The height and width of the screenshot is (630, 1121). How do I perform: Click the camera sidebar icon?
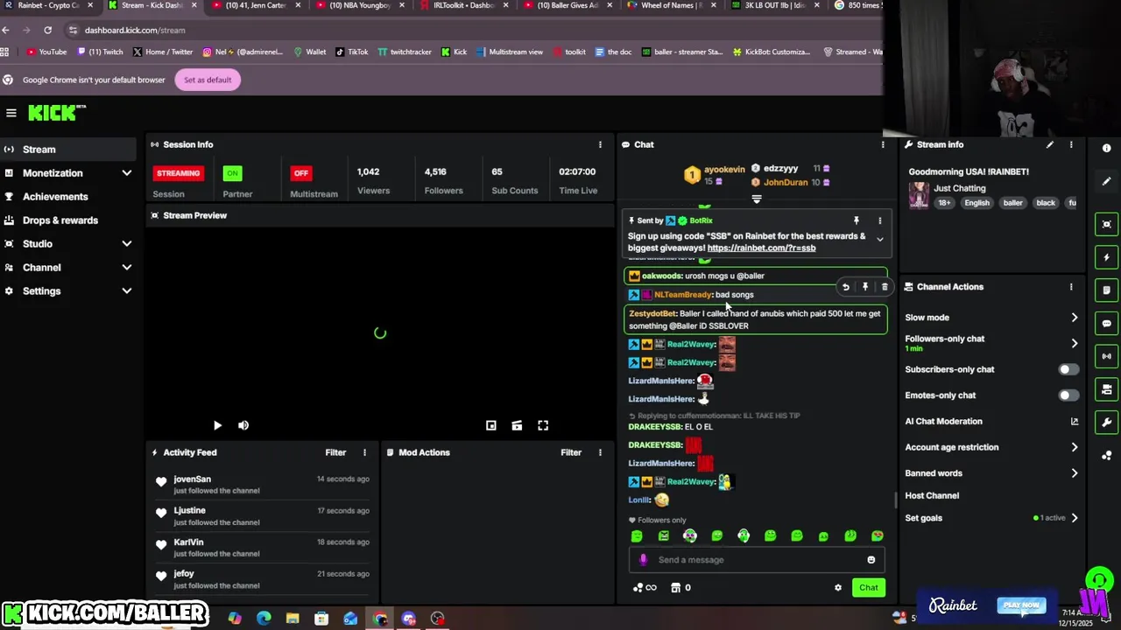point(1107,389)
